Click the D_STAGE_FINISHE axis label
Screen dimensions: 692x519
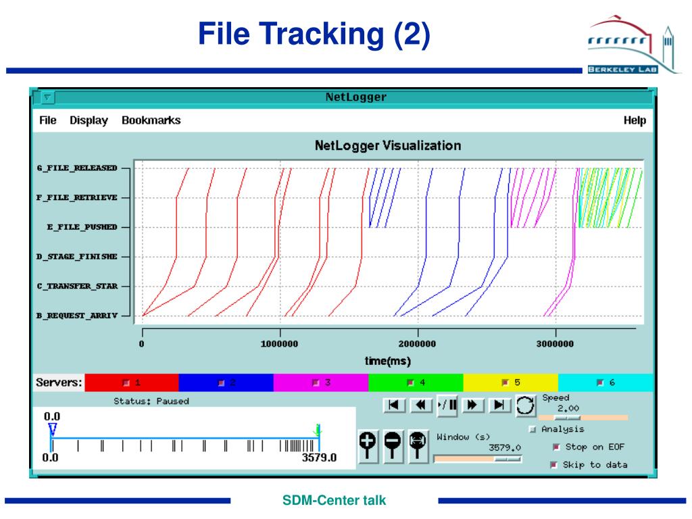tap(77, 257)
